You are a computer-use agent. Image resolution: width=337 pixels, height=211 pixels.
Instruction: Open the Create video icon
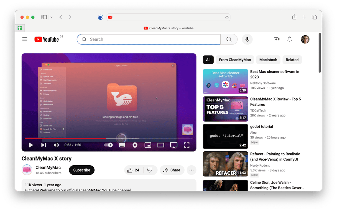pos(276,39)
